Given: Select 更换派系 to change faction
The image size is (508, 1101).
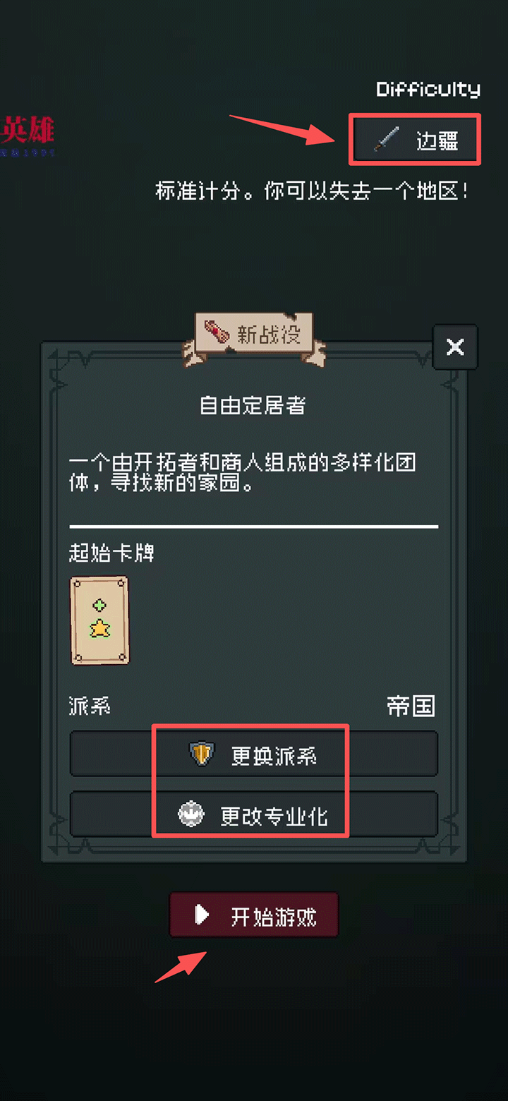Looking at the screenshot, I should pos(254,754).
